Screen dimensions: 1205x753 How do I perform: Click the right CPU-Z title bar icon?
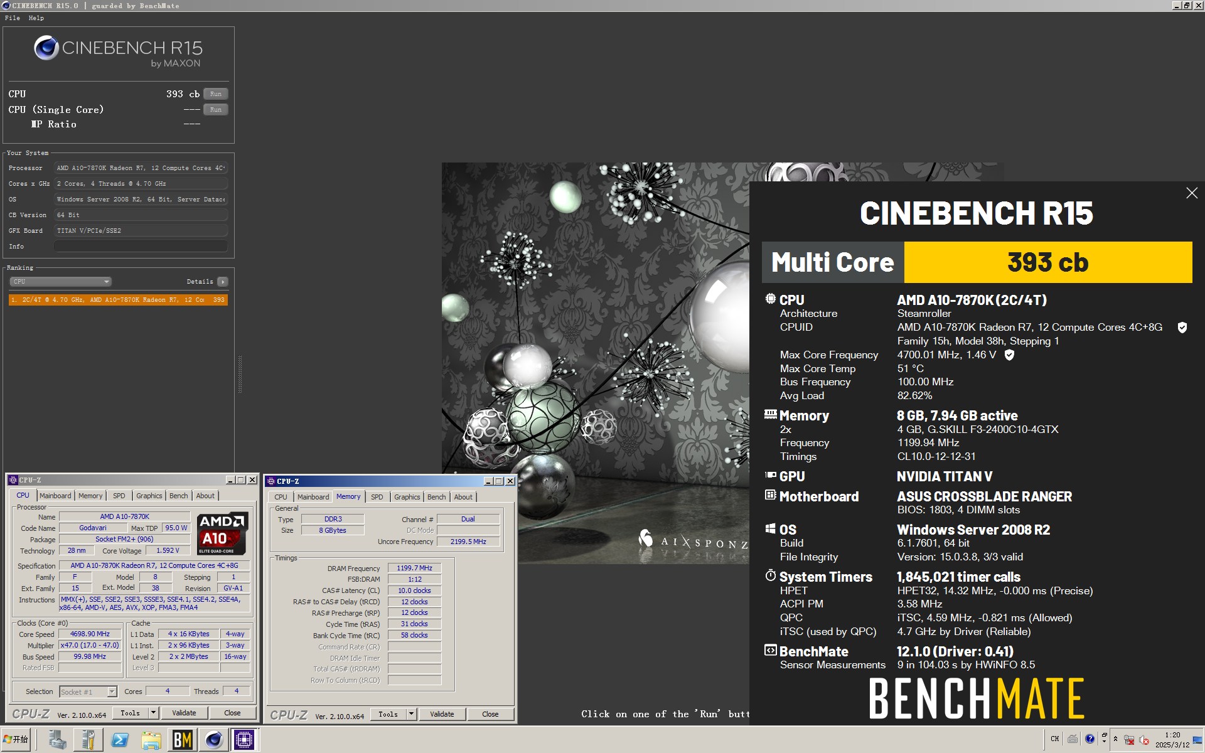click(271, 481)
